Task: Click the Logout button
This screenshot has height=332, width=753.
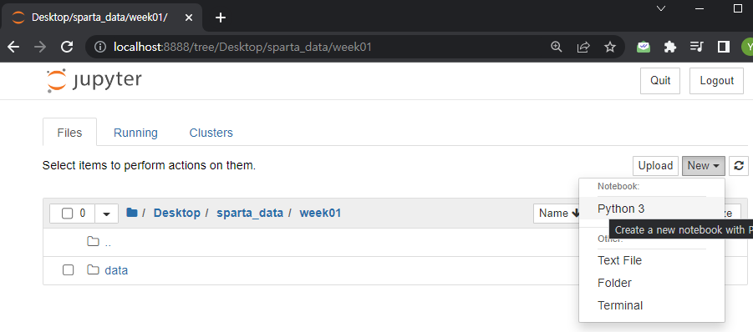Action: click(x=716, y=80)
